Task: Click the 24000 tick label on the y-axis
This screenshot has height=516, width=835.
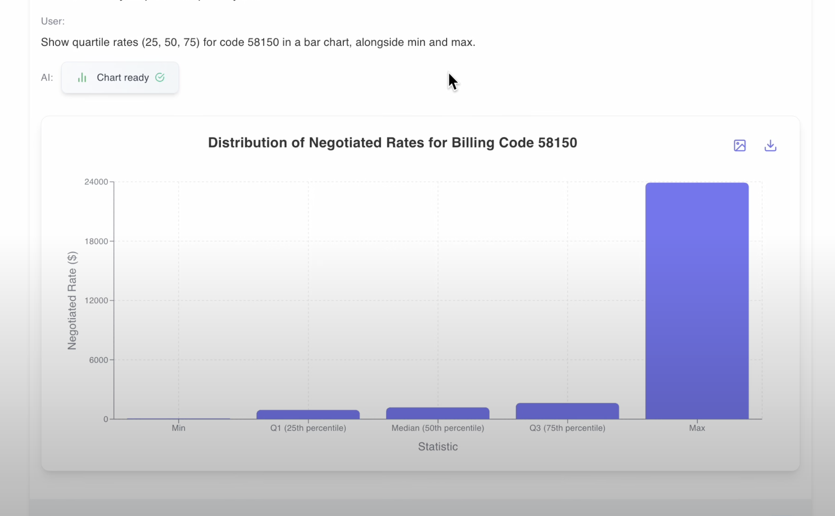Action: click(x=97, y=181)
